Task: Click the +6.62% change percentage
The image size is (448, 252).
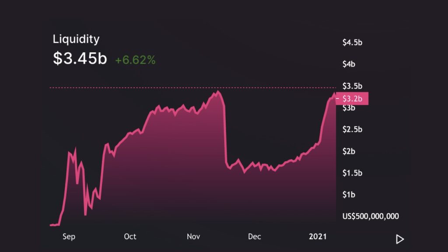Action: point(135,60)
